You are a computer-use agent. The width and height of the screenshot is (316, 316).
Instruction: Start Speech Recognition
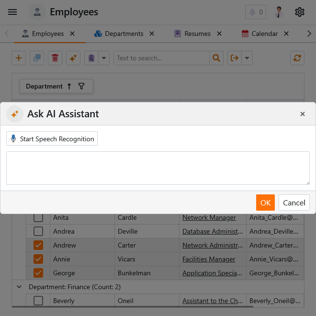pos(52,138)
